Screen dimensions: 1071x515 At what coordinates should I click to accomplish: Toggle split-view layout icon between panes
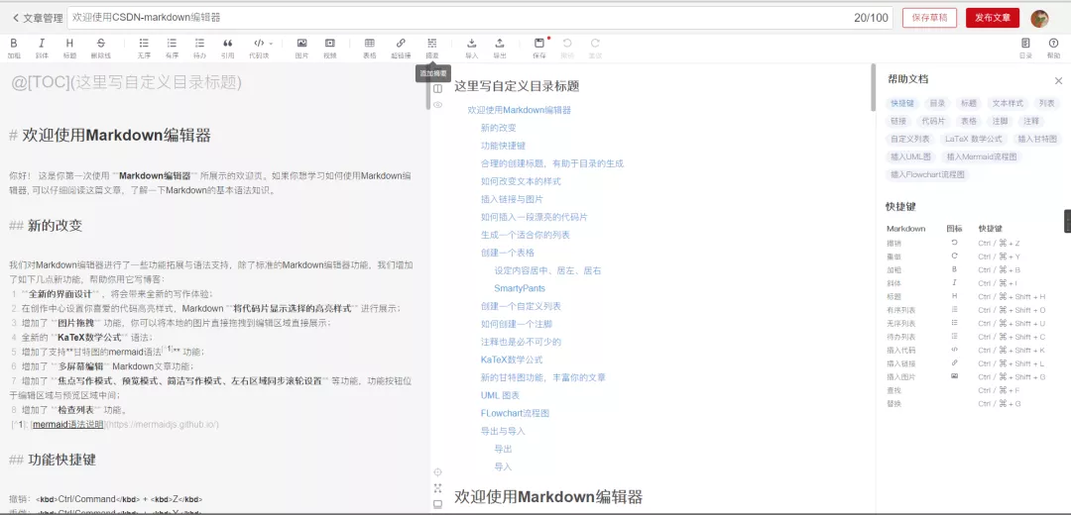click(x=438, y=88)
